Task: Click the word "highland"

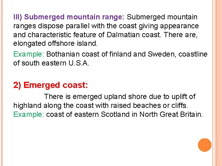Action: 27,105
